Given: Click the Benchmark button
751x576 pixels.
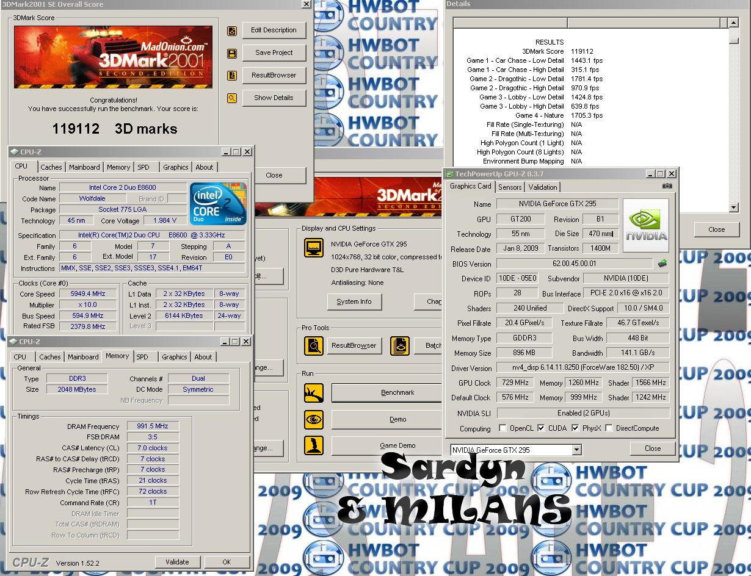Looking at the screenshot, I should tap(387, 393).
